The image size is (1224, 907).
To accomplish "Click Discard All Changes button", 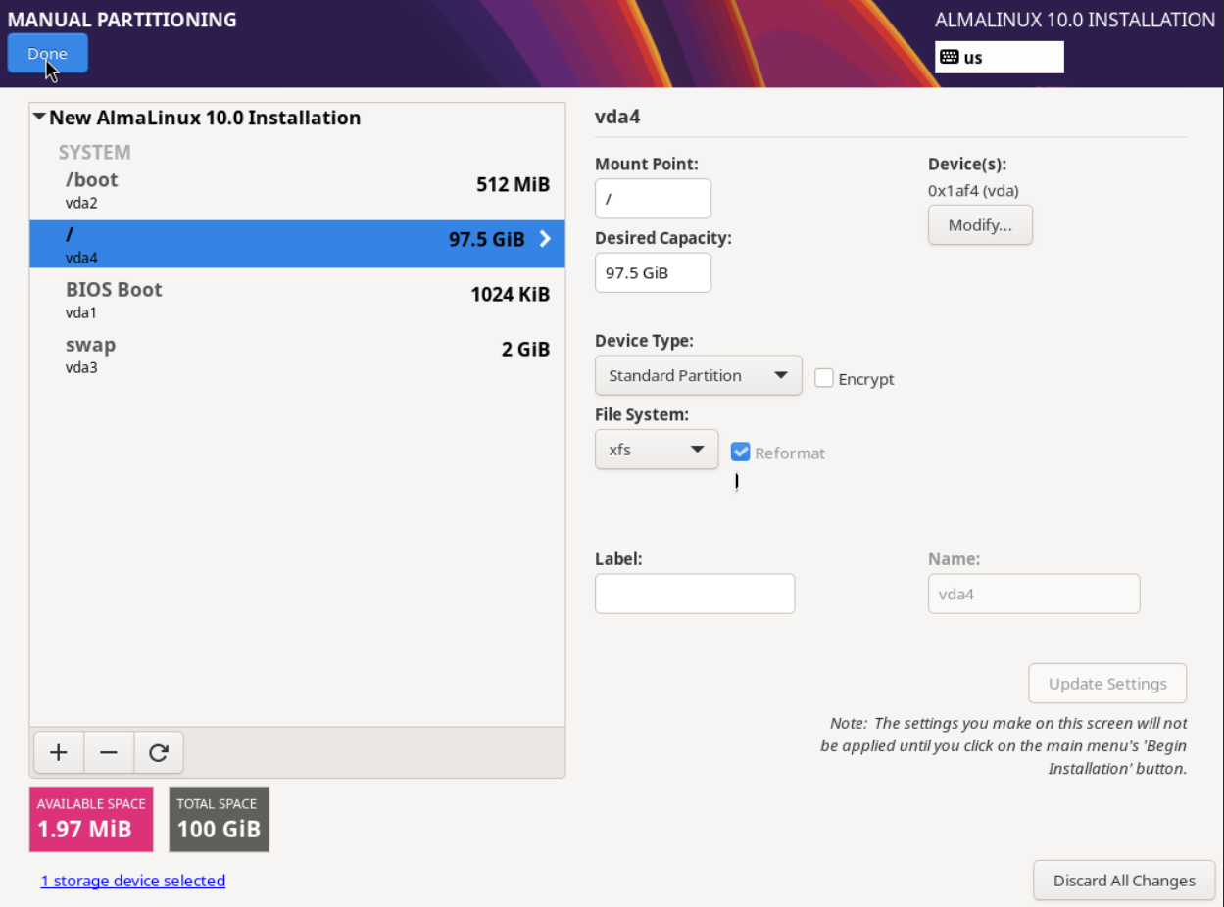I will pyautogui.click(x=1124, y=881).
